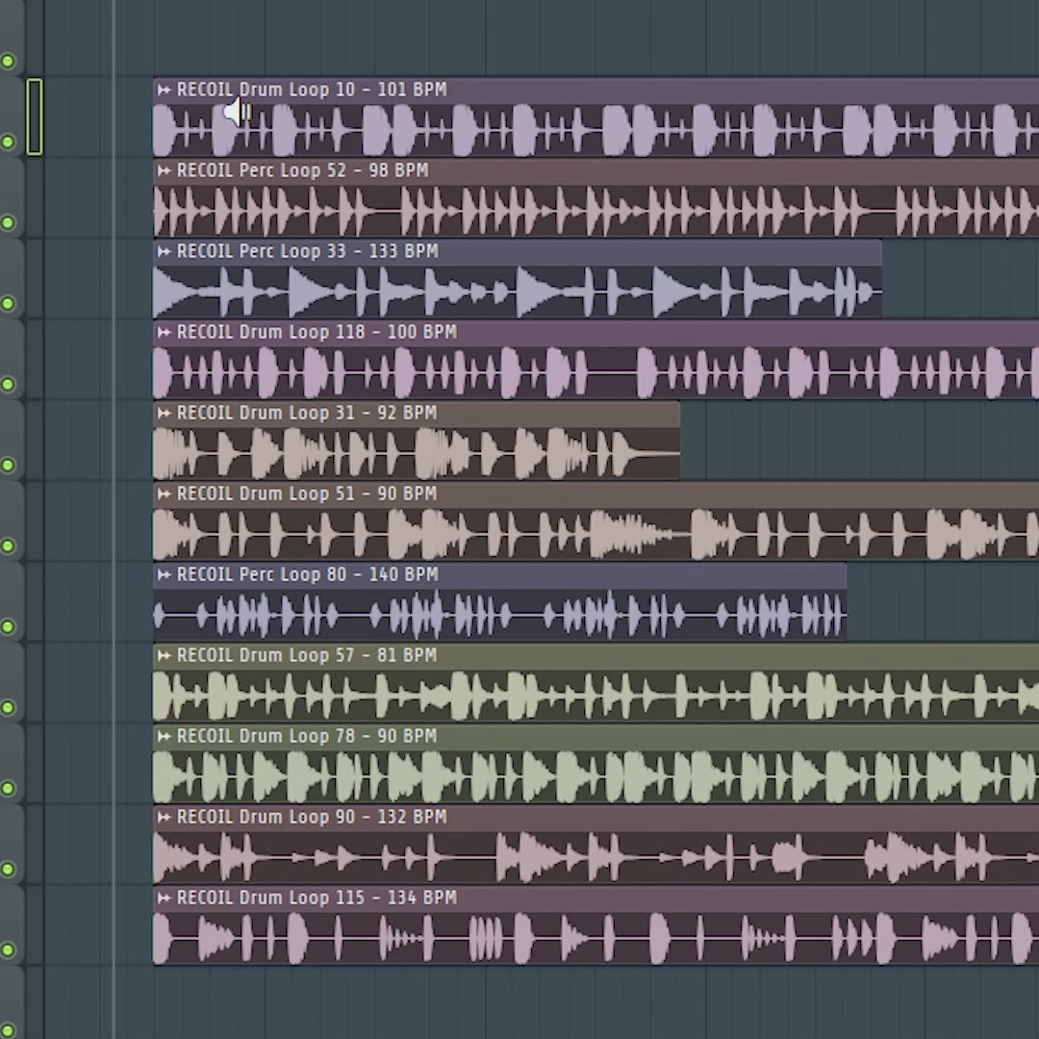Open clip menu icon of Perc Loop 80

click(165, 574)
